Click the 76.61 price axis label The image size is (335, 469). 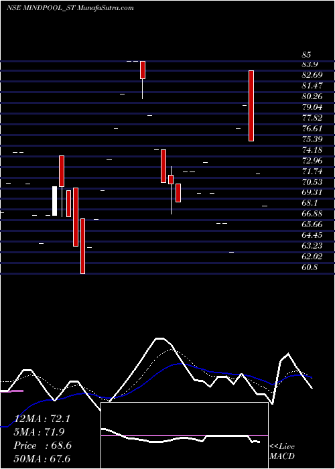(x=313, y=129)
